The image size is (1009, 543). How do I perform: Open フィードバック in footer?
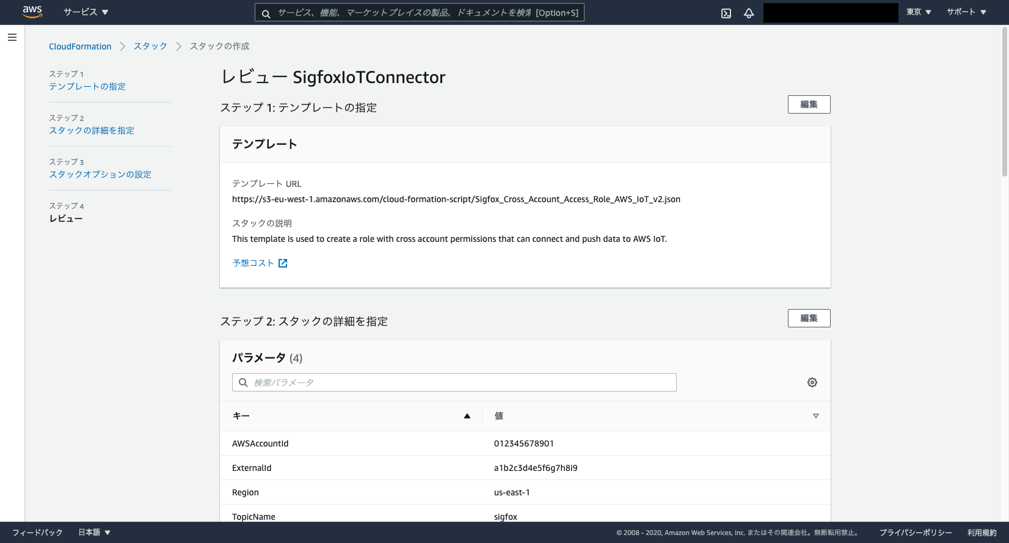37,533
